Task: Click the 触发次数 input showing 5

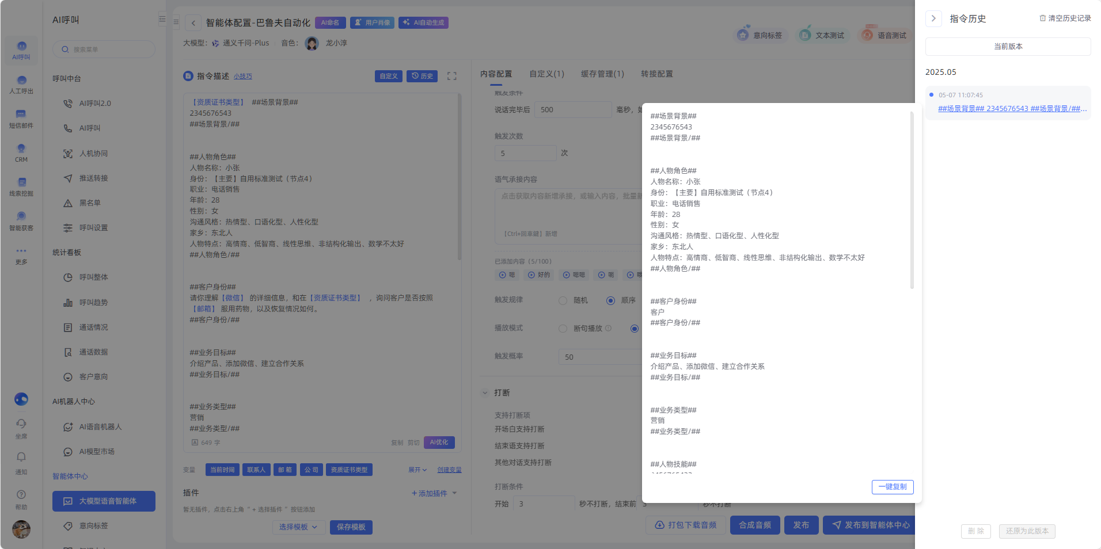Action: (525, 154)
